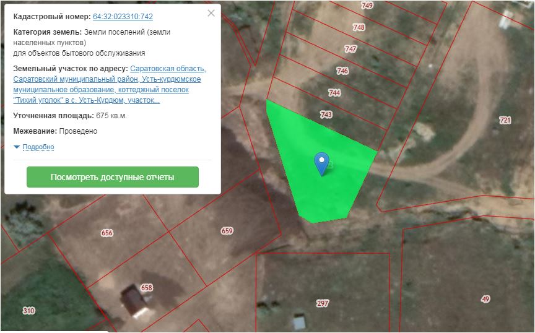Screen dimensions: 535x333
Task: Select parcel labeled 749
Action: pyautogui.click(x=367, y=6)
